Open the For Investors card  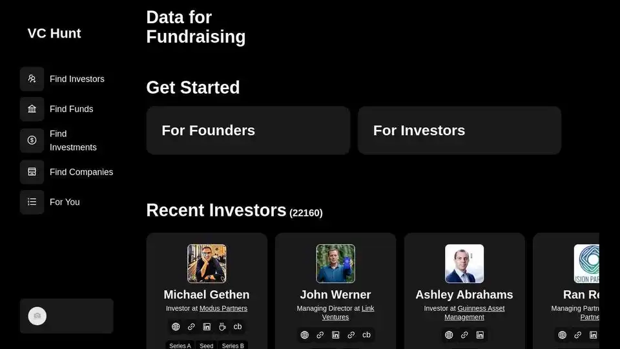point(459,130)
